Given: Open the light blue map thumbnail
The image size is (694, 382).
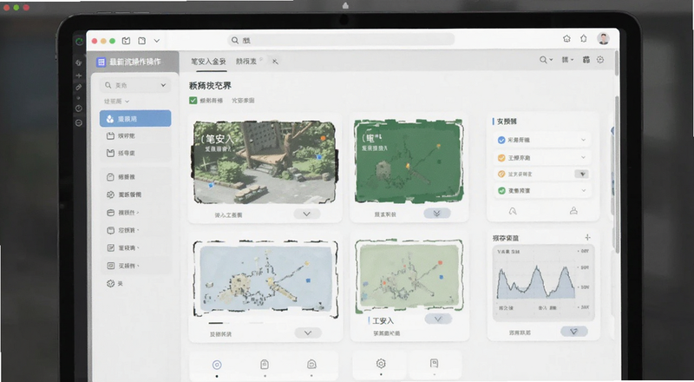Looking at the screenshot, I should [265, 279].
